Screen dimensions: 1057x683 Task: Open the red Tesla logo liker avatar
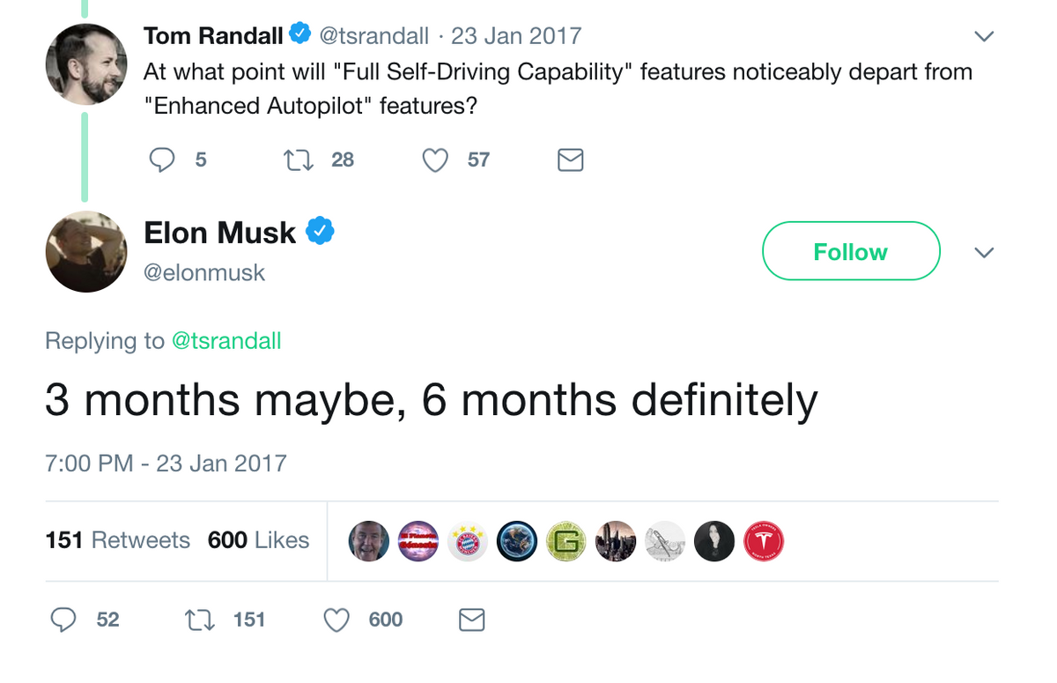764,541
